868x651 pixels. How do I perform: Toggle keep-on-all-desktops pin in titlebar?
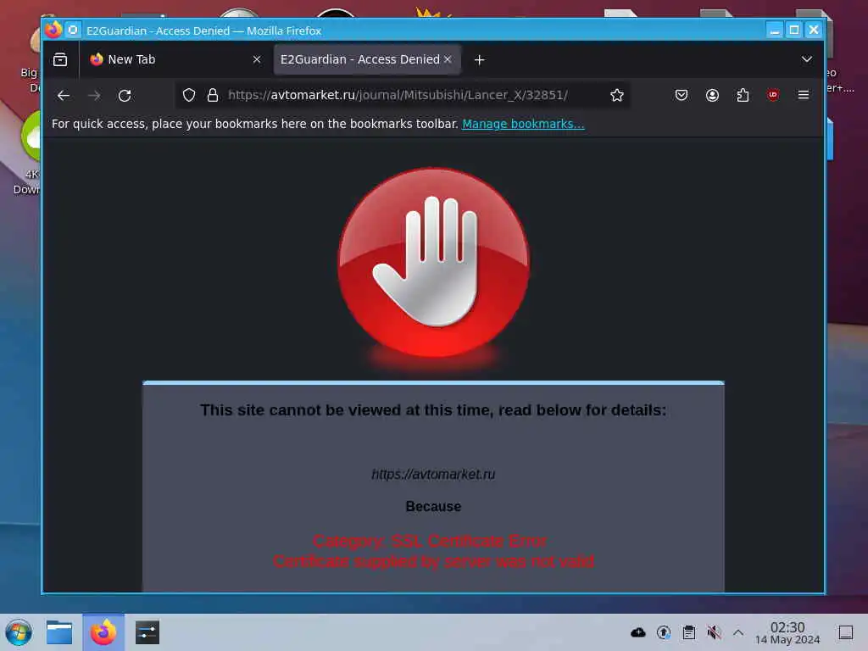[73, 30]
